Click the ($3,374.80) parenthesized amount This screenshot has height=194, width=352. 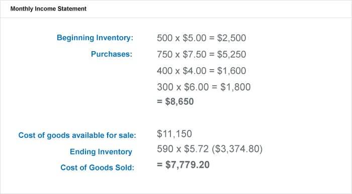point(237,149)
